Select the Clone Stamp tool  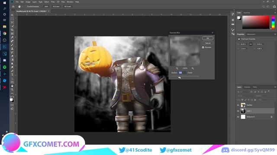12,49
